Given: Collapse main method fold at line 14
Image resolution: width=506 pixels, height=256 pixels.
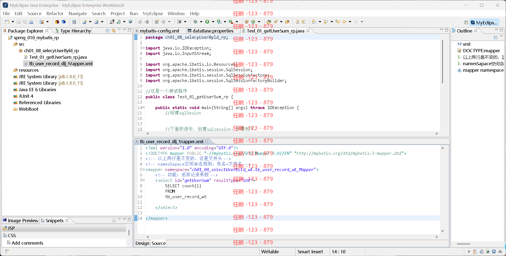Looking at the screenshot, I should (143, 107).
